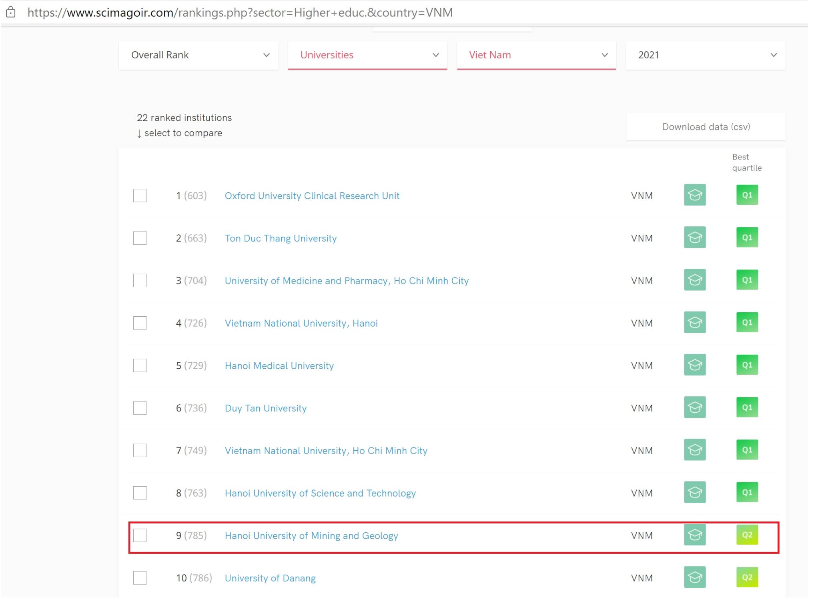Tick the University of Danang checkbox

pos(140,578)
